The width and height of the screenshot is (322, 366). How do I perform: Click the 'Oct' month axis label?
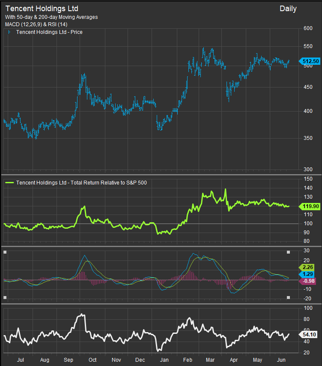92,360
